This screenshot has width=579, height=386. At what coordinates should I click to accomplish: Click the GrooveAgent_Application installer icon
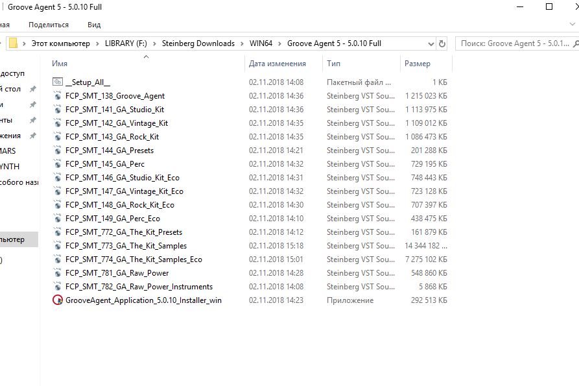(58, 300)
